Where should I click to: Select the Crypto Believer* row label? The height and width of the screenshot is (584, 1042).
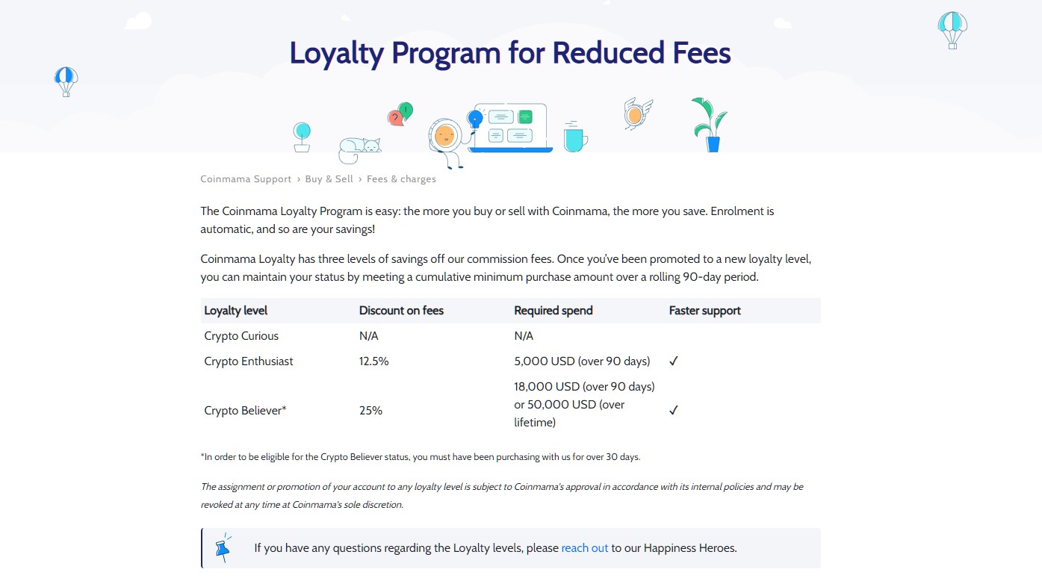tap(246, 411)
